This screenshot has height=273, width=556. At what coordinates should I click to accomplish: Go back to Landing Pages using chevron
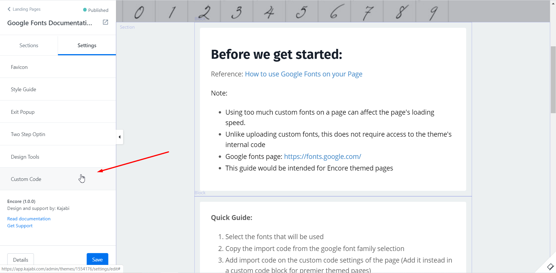point(9,9)
